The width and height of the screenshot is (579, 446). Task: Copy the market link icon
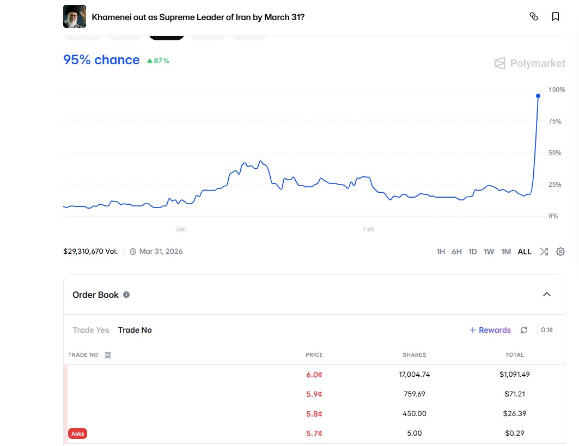[x=534, y=16]
